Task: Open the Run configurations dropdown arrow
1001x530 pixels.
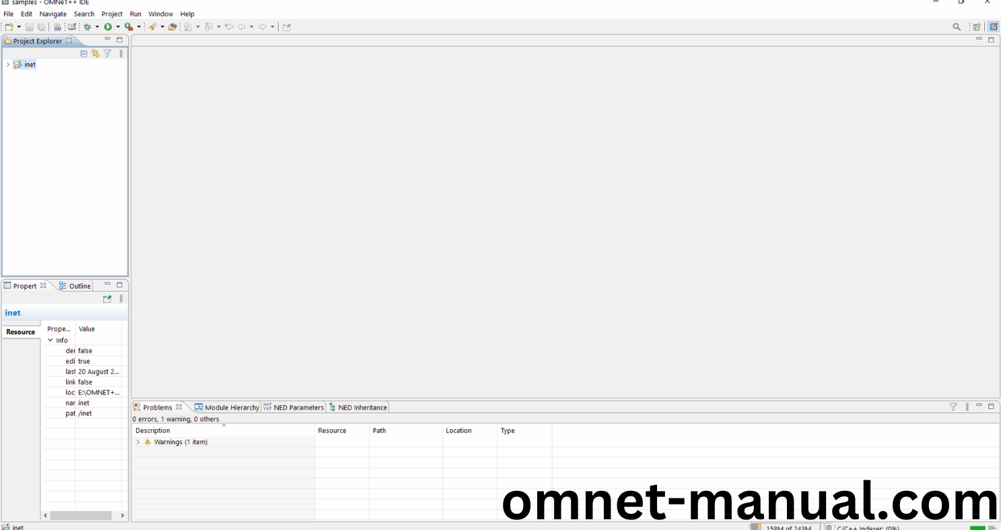Action: point(118,27)
